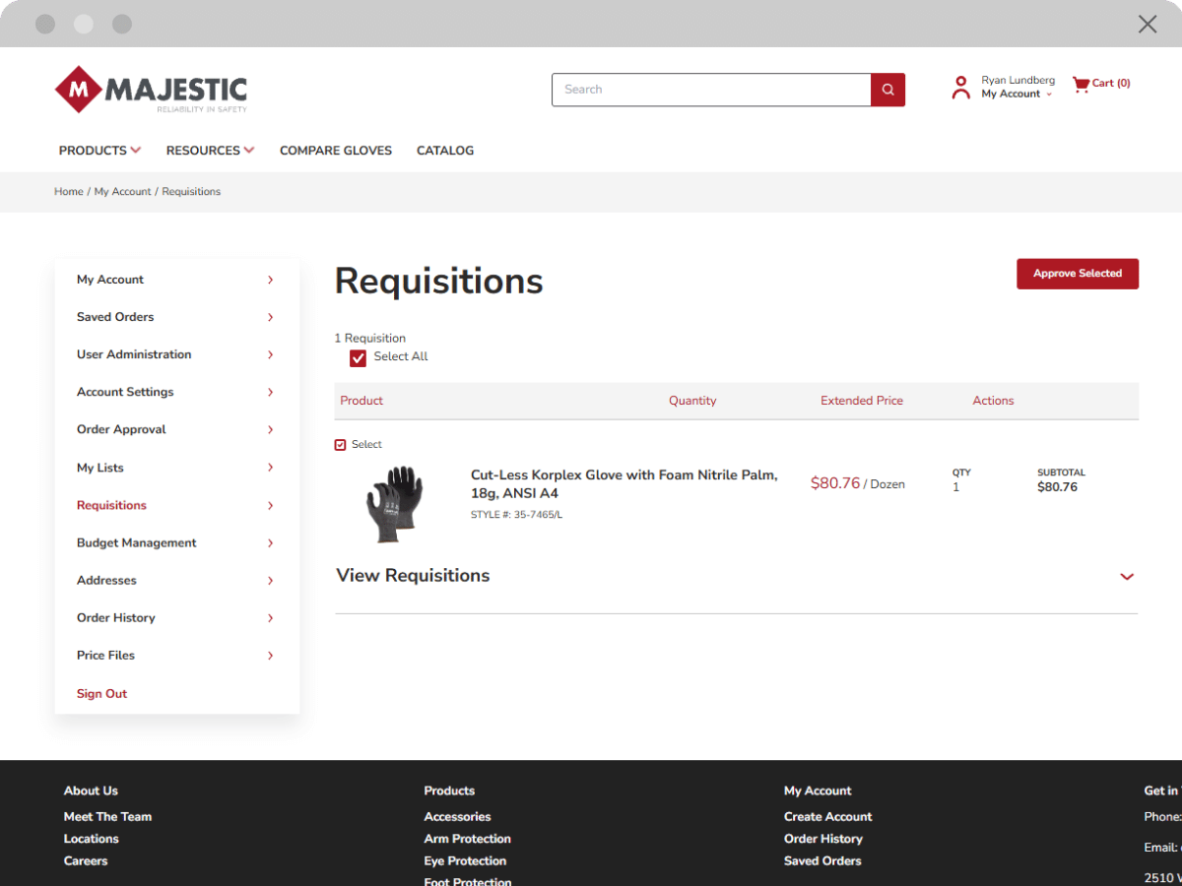The width and height of the screenshot is (1182, 886).
Task: Open the cart icon
Action: [x=1081, y=84]
